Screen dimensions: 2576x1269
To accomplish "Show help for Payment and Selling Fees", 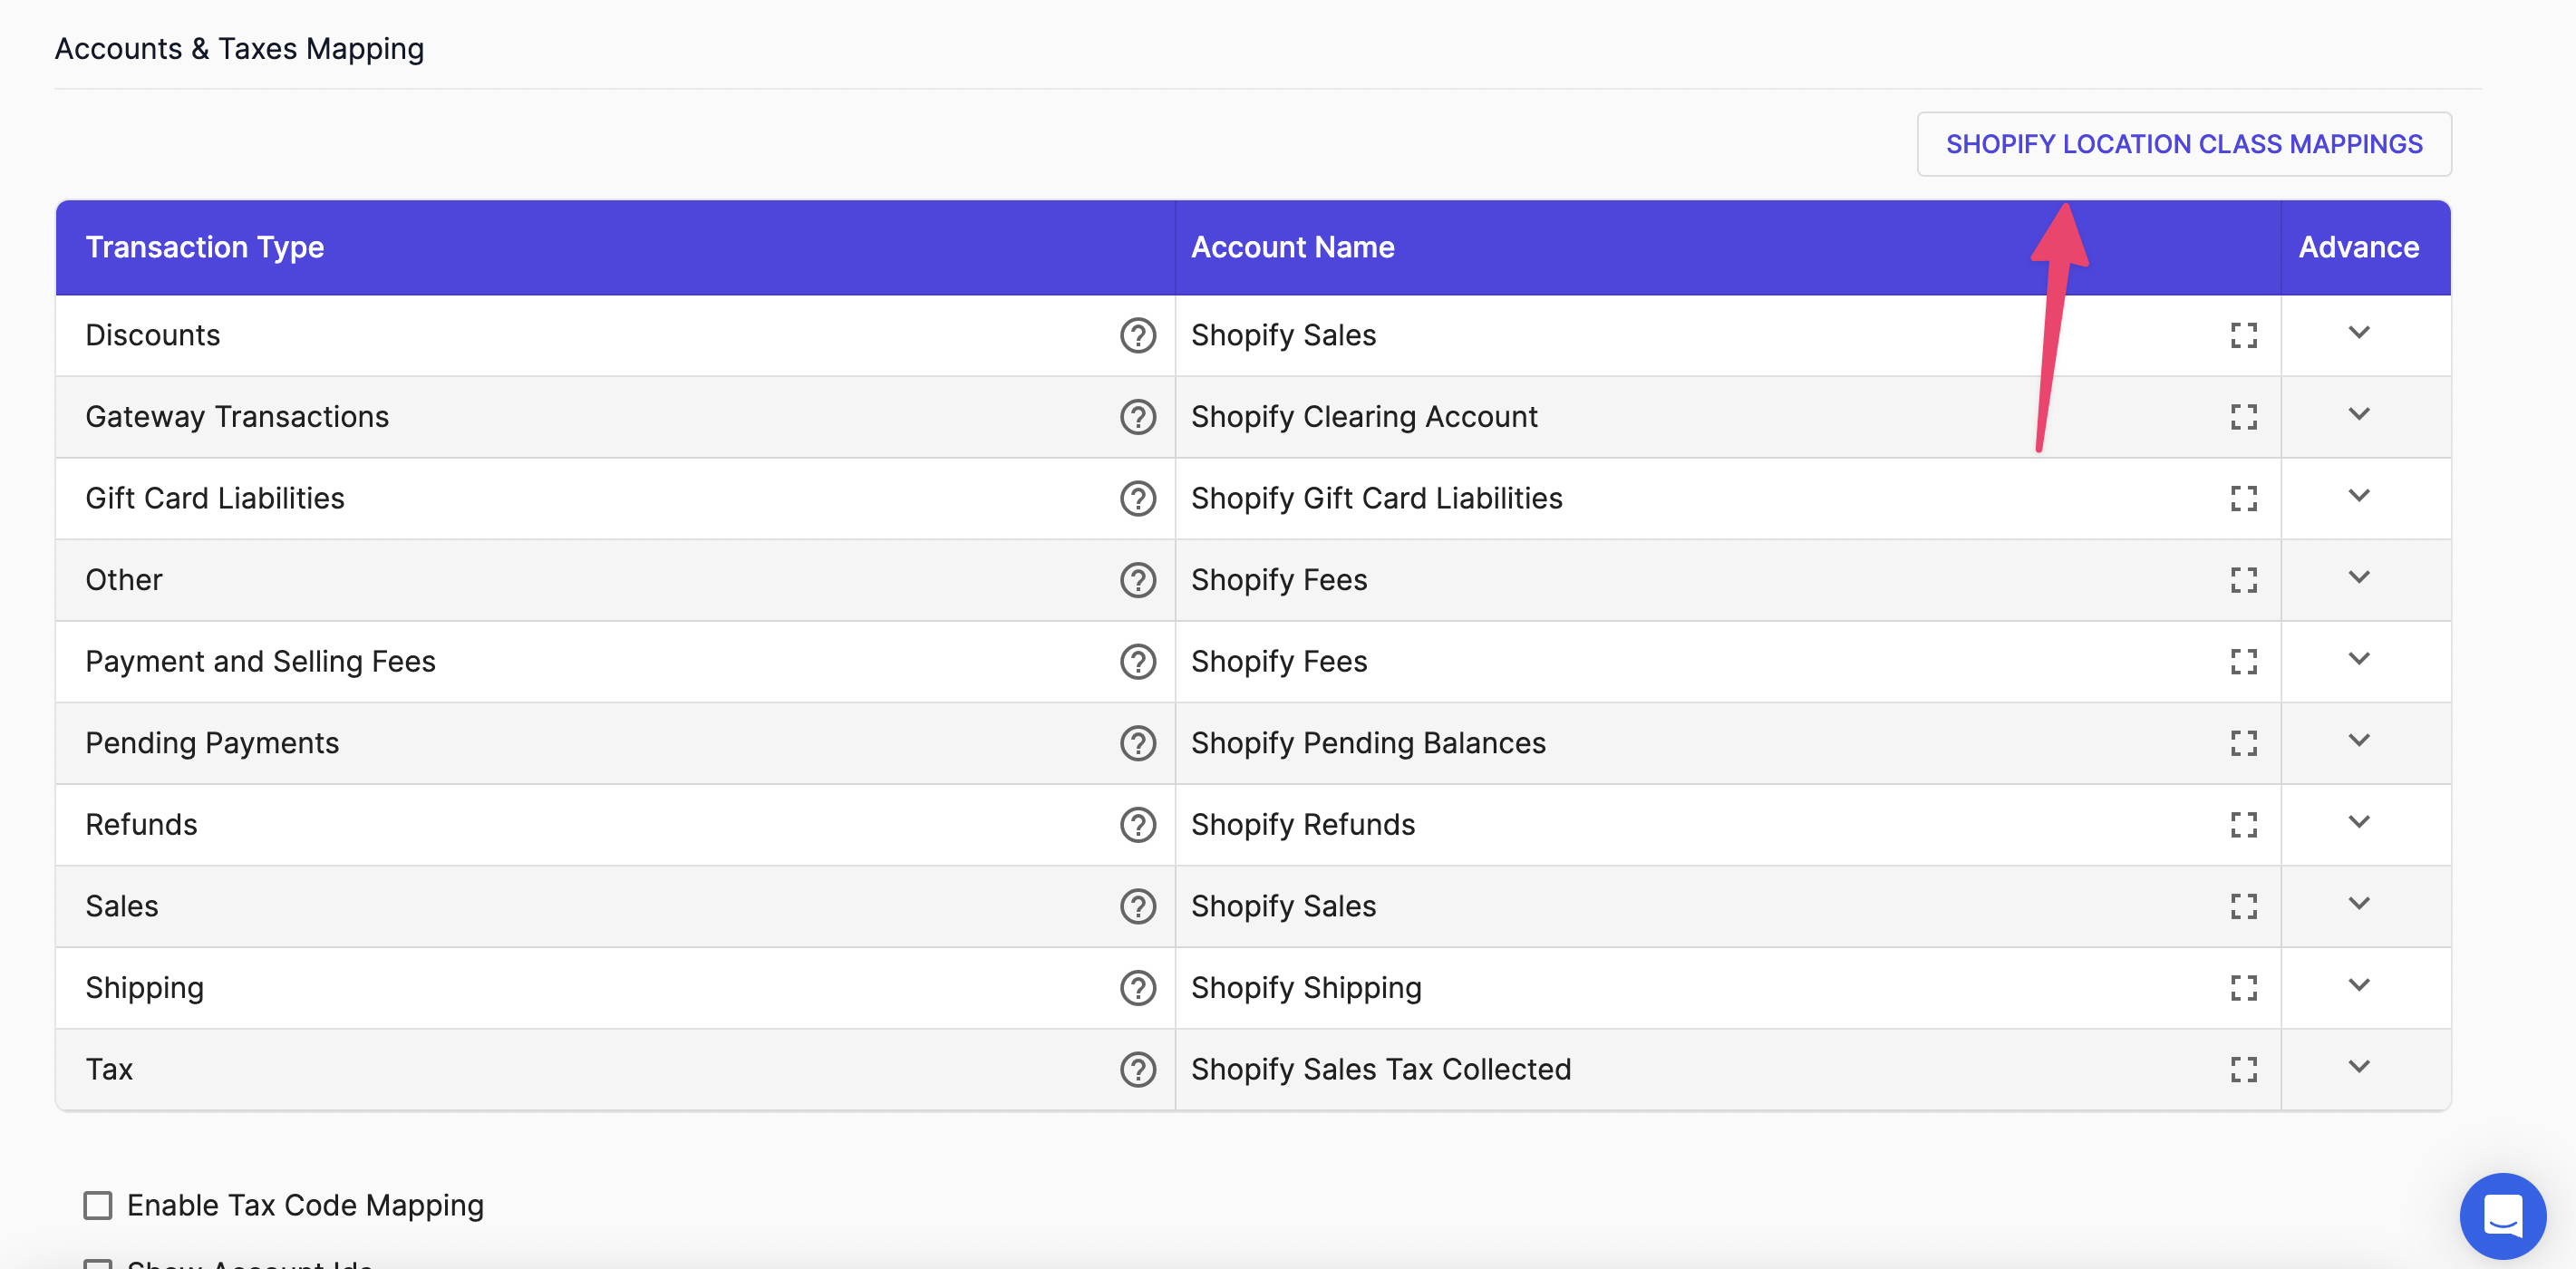I will click(1137, 662).
